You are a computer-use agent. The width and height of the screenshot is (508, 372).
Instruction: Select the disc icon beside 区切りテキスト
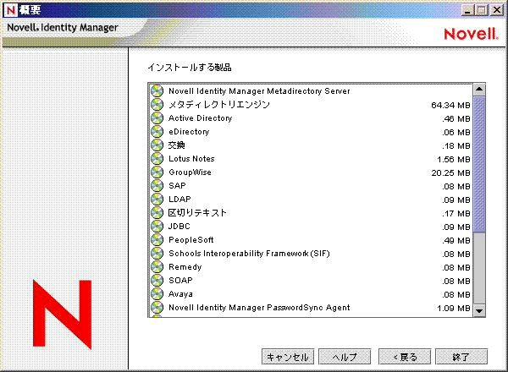pos(157,213)
